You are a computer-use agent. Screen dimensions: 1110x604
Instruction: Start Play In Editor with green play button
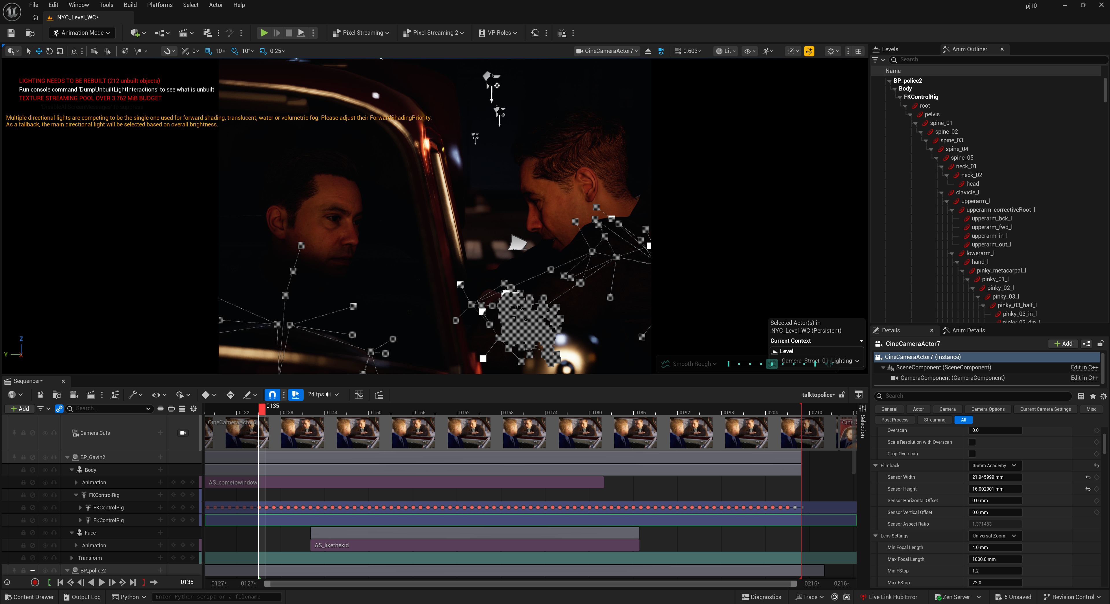click(264, 33)
